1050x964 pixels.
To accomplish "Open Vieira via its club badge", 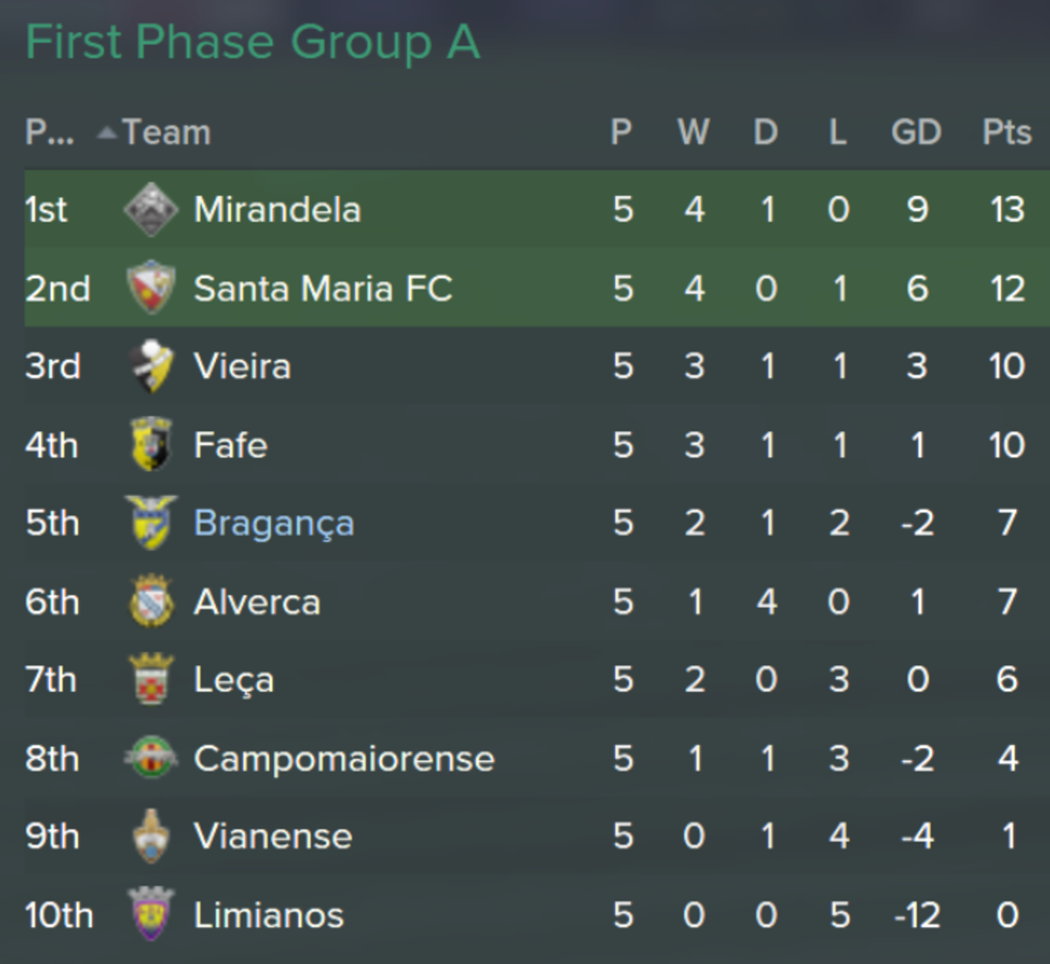I will click(150, 366).
